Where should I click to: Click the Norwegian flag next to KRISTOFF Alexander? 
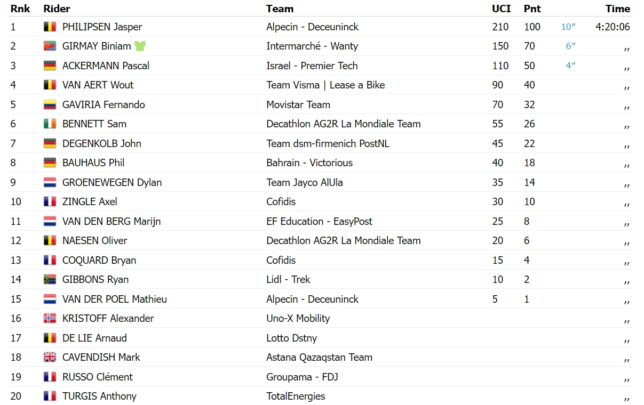[50, 319]
